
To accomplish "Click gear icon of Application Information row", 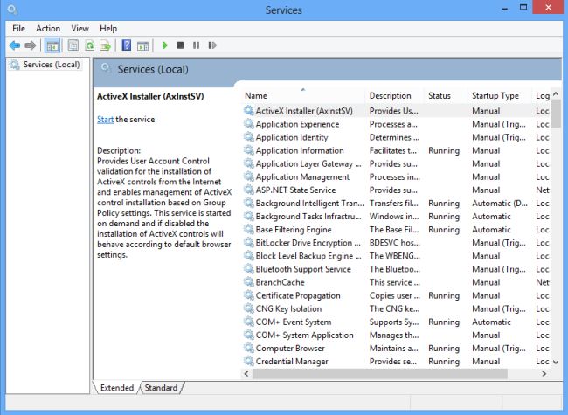I will [248, 150].
